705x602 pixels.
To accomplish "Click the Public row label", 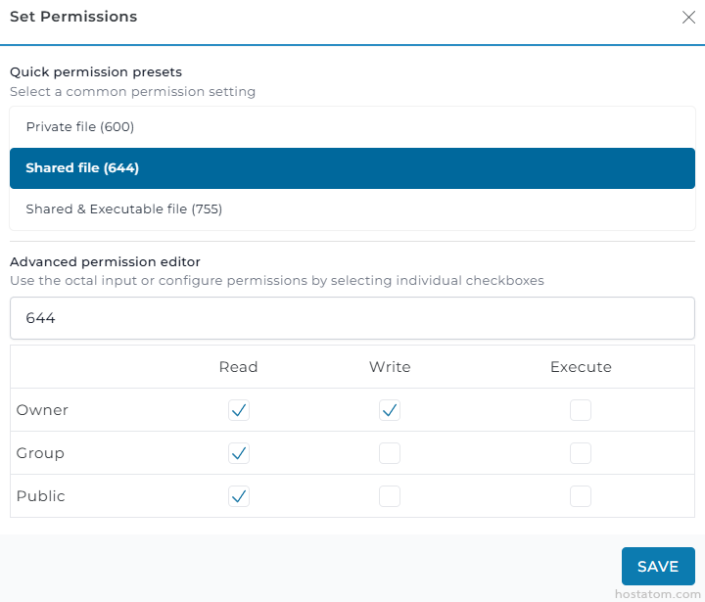I will tap(41, 496).
